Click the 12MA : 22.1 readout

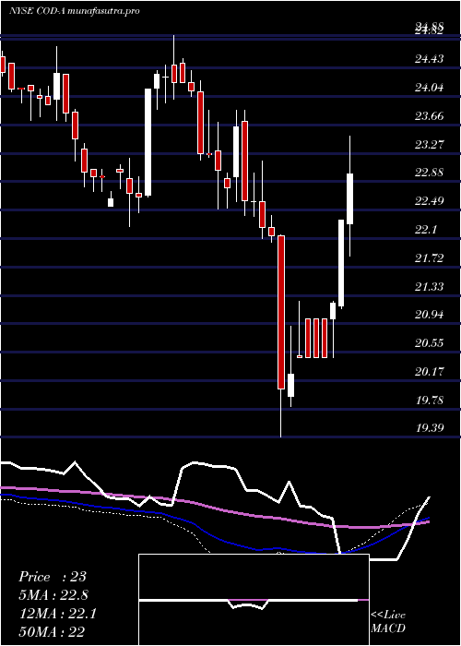coord(57,614)
